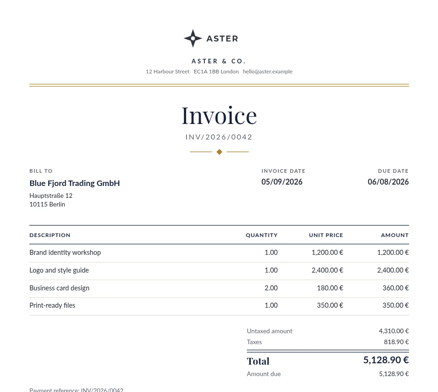The width and height of the screenshot is (438, 392).
Task: Click the Hauptstraße 12 address line
Action: 51,196
